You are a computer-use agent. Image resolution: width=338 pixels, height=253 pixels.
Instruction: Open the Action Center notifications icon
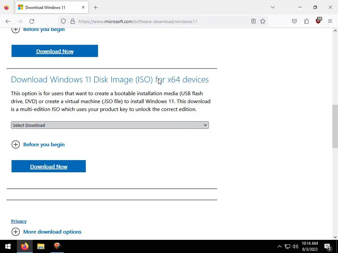click(x=328, y=247)
